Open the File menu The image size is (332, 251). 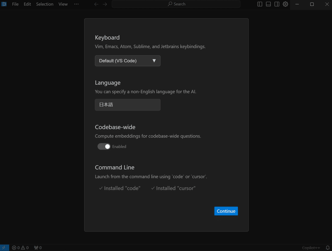click(15, 4)
